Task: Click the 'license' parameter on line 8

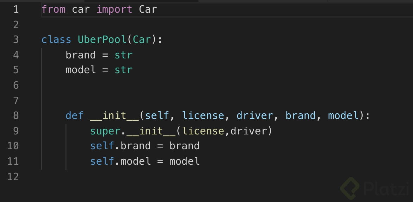Action: click(x=203, y=115)
